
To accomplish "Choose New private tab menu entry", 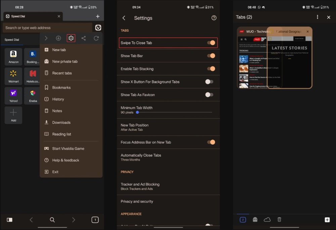I will pos(65,62).
